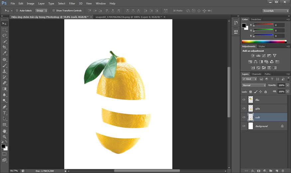Viewport: 291px width, 173px height.
Task: Switch to the Channels tab
Action: (256, 74)
